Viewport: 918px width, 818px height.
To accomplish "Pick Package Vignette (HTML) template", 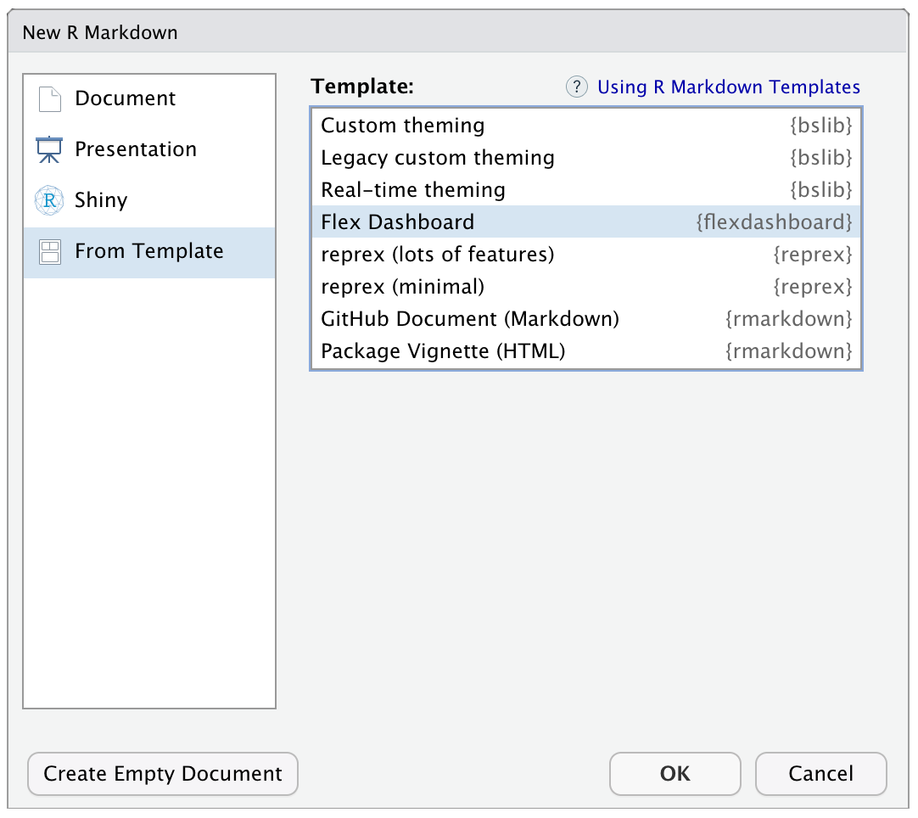I will pyautogui.click(x=586, y=350).
